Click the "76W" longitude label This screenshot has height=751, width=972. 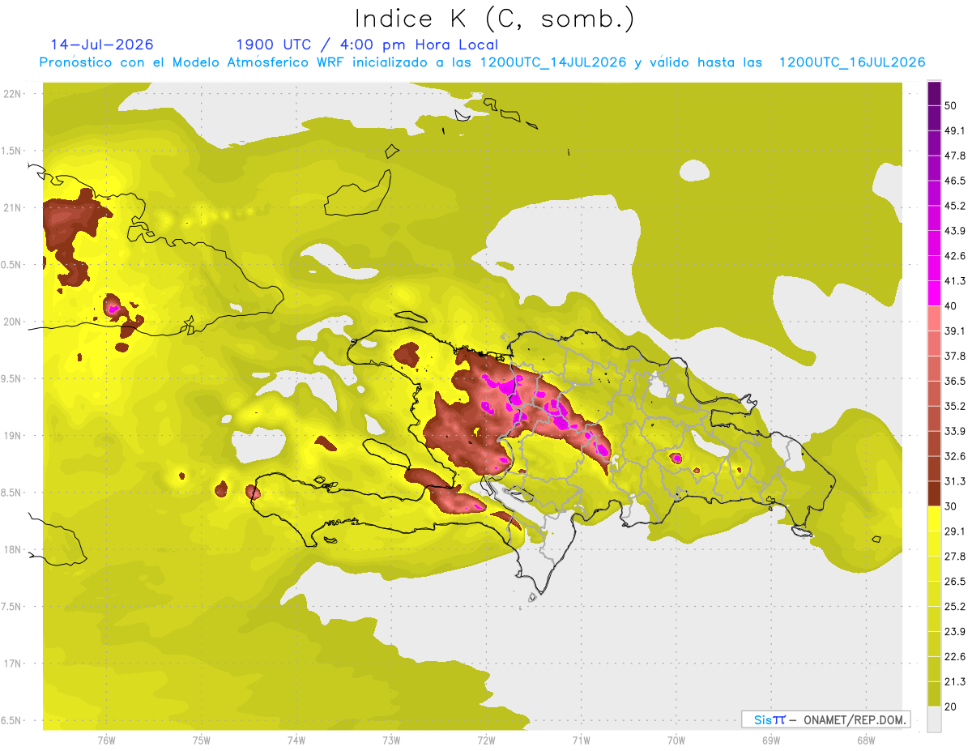tap(106, 740)
